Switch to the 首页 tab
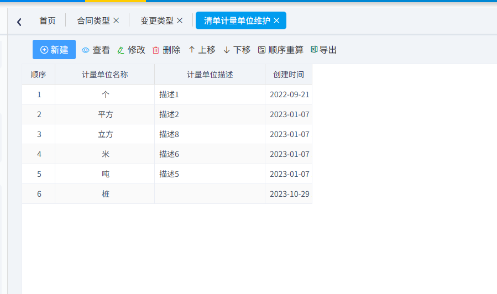The width and height of the screenshot is (497, 294). (48, 20)
